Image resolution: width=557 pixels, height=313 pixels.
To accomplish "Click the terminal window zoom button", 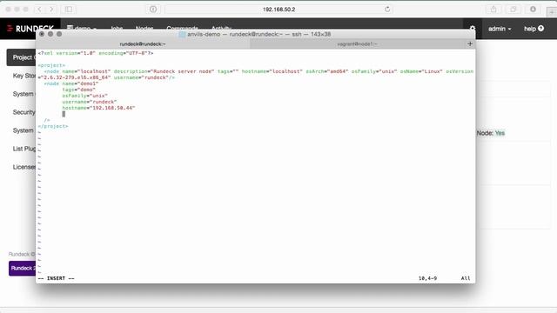I will click(59, 34).
